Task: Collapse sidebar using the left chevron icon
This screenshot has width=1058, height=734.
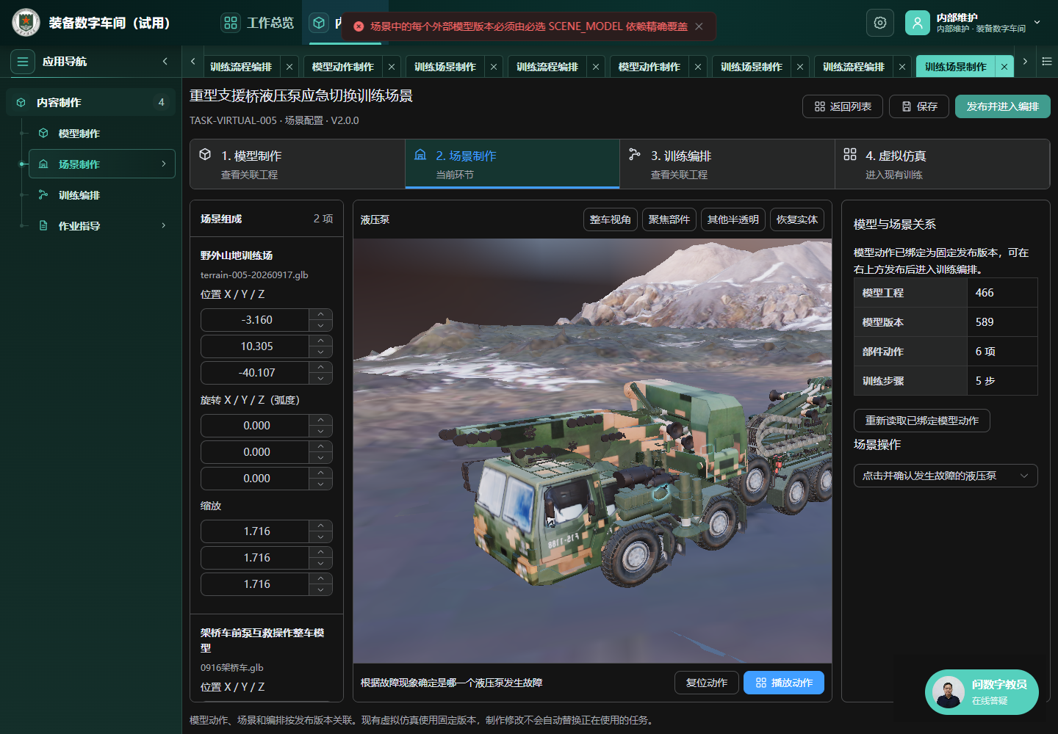Action: [x=165, y=62]
